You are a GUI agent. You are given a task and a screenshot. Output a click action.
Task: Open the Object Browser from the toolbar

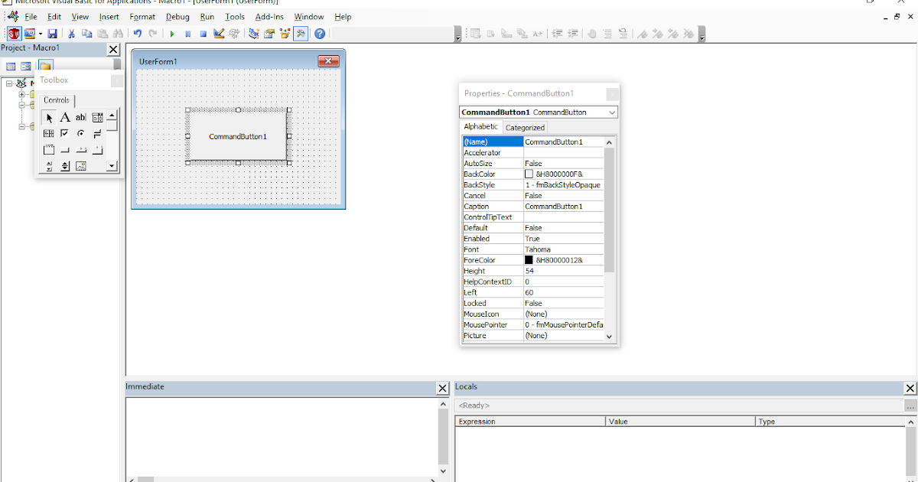tap(285, 34)
